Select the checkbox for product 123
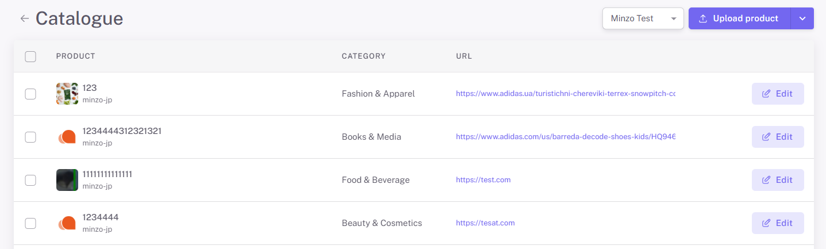 tap(30, 94)
